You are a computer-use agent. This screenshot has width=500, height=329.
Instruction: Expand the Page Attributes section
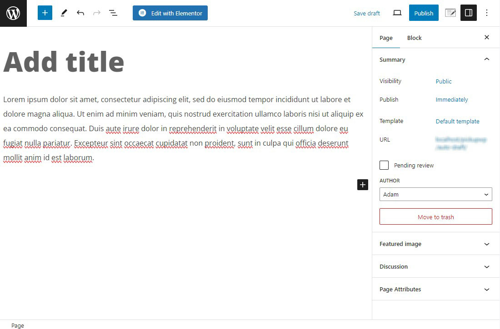click(435, 289)
